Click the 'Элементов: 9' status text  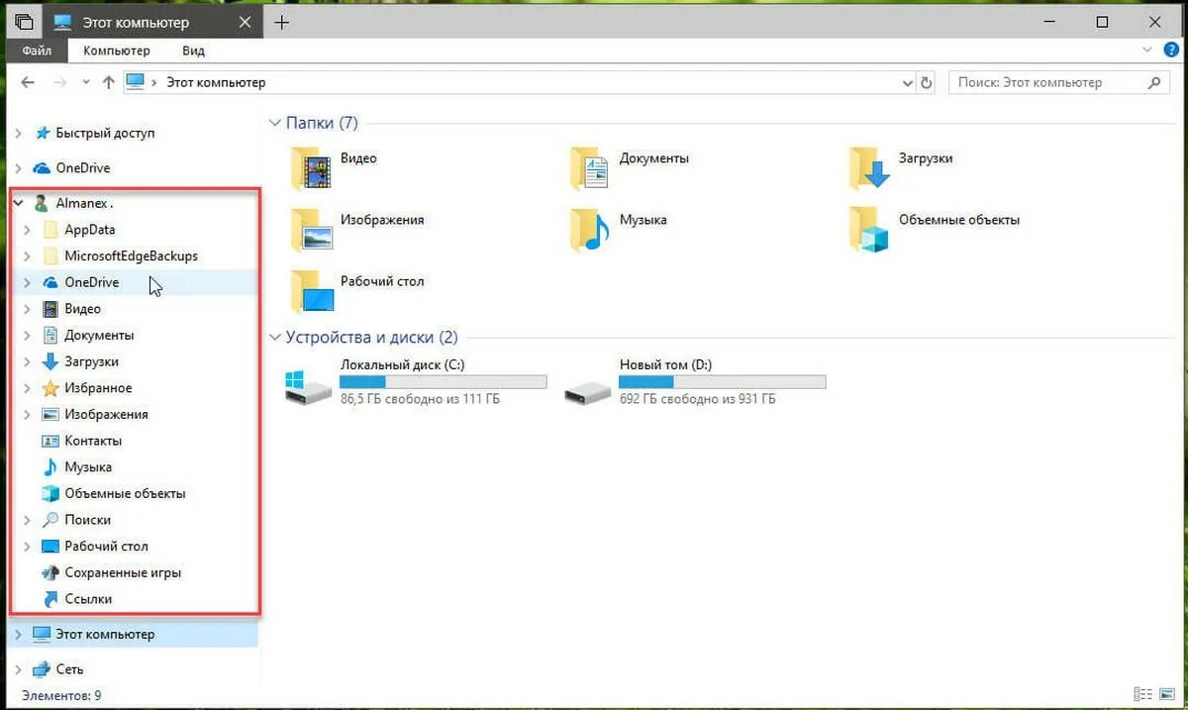click(61, 696)
